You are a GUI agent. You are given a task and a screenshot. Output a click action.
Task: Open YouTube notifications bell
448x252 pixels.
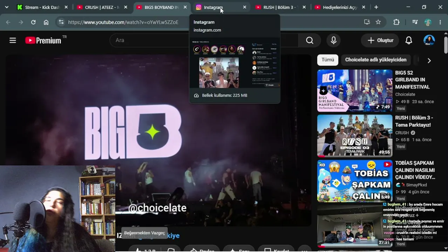click(409, 40)
